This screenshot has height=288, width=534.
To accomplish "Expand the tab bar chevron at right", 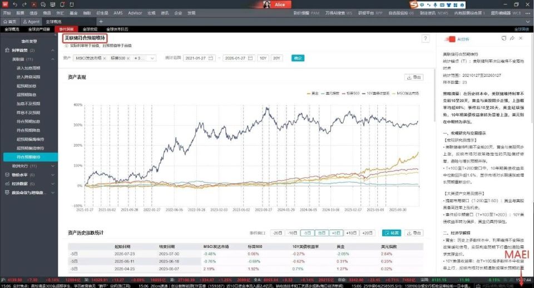I will (528, 22).
